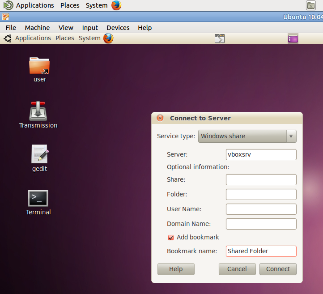
Task: Close the Connect to Server dialog
Action: (x=160, y=118)
